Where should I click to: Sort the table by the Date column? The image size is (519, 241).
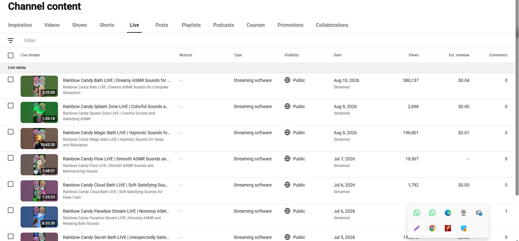(x=338, y=55)
